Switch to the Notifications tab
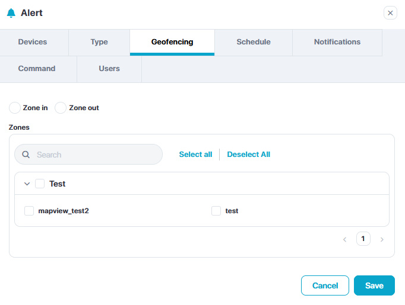 pyautogui.click(x=337, y=42)
